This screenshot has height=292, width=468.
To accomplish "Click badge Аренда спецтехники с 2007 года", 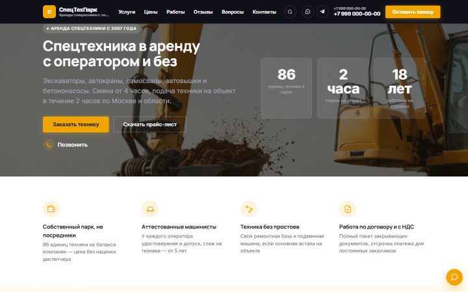I will 92,29.
